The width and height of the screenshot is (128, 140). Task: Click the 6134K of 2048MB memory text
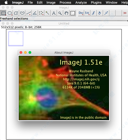click(81, 87)
